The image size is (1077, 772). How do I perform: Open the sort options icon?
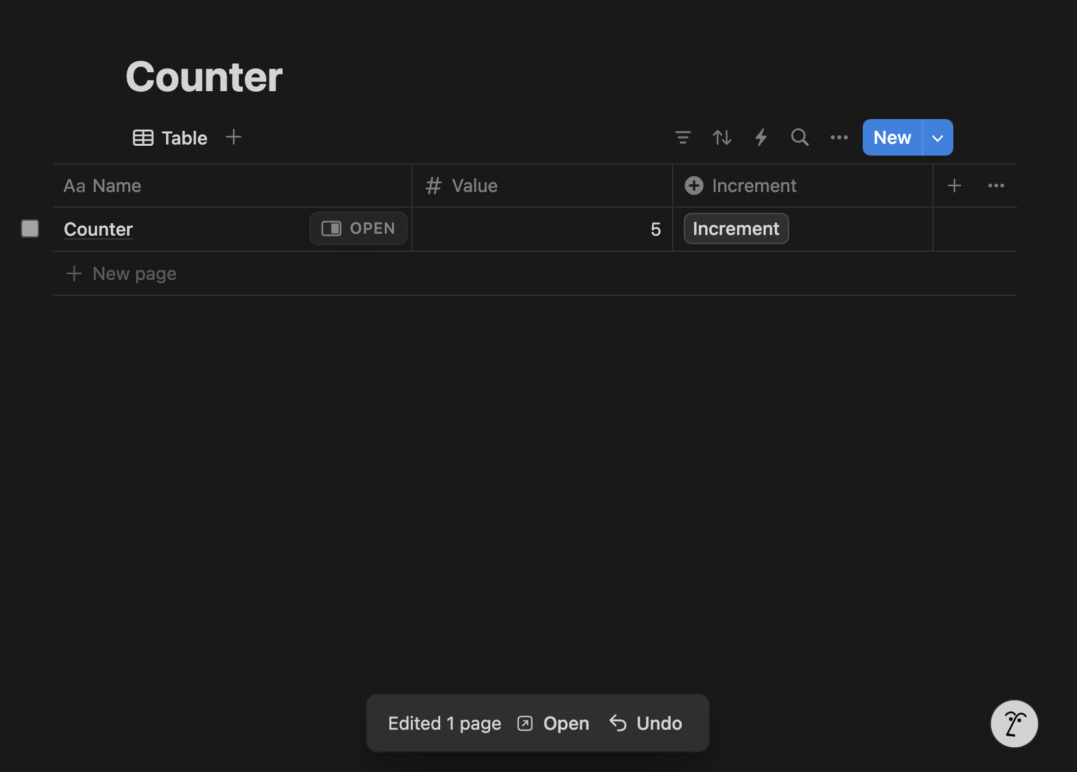coord(722,137)
